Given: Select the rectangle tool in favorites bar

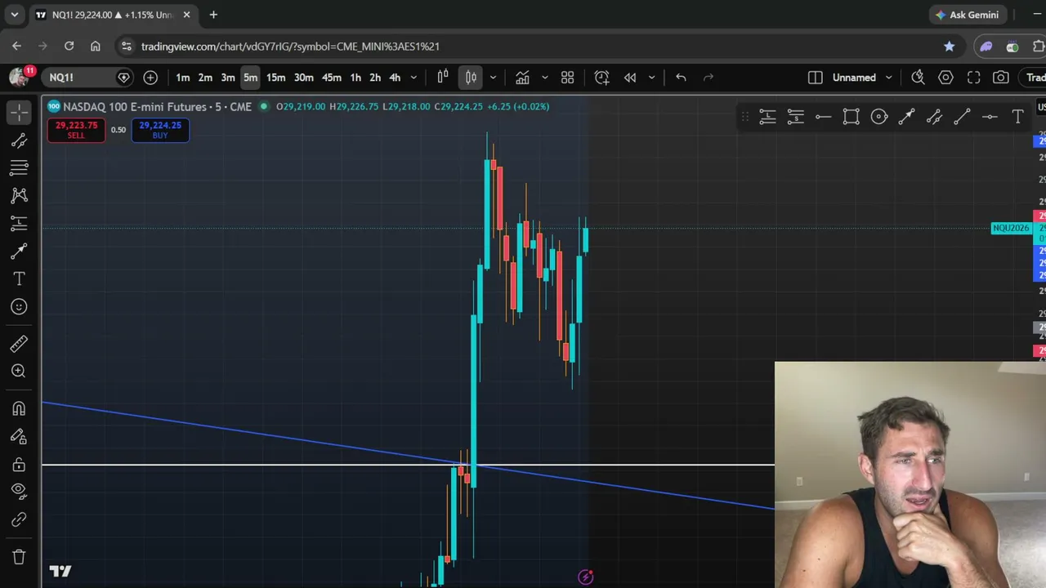Looking at the screenshot, I should 851,118.
